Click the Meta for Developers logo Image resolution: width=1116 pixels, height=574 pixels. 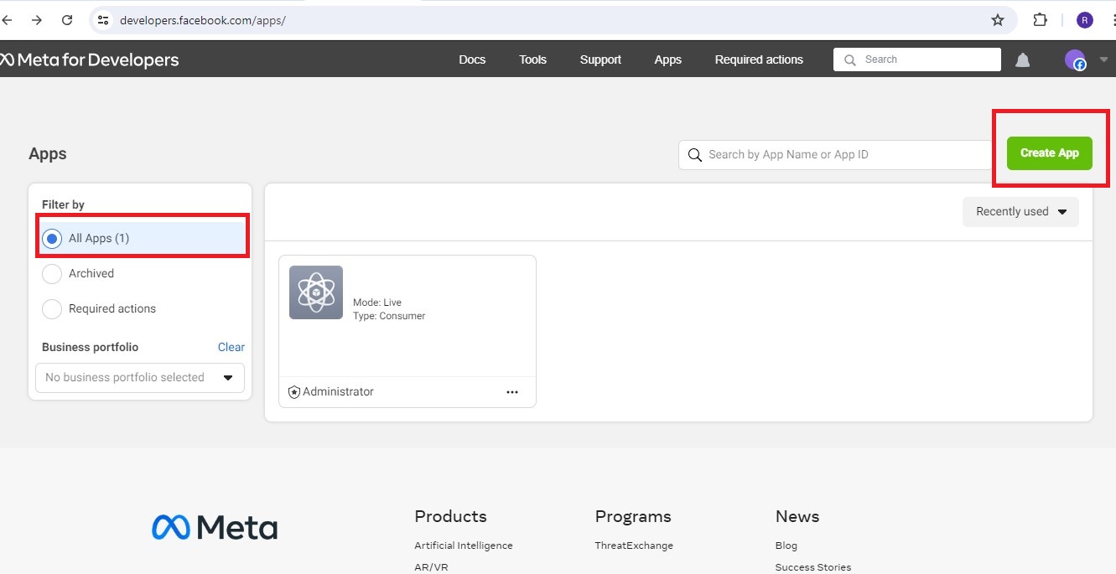coord(90,59)
